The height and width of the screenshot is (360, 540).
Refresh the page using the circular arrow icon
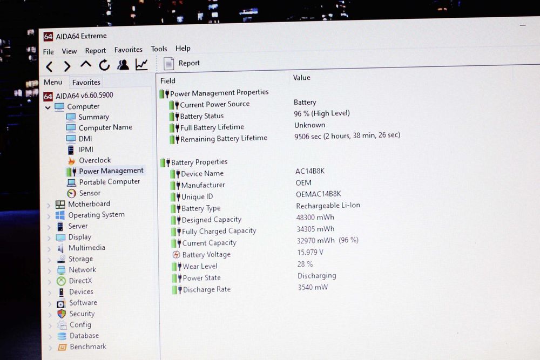pyautogui.click(x=104, y=65)
